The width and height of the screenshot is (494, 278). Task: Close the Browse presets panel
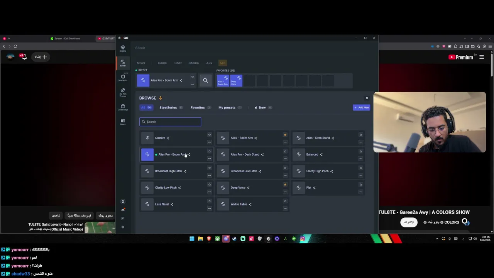[x=367, y=98]
